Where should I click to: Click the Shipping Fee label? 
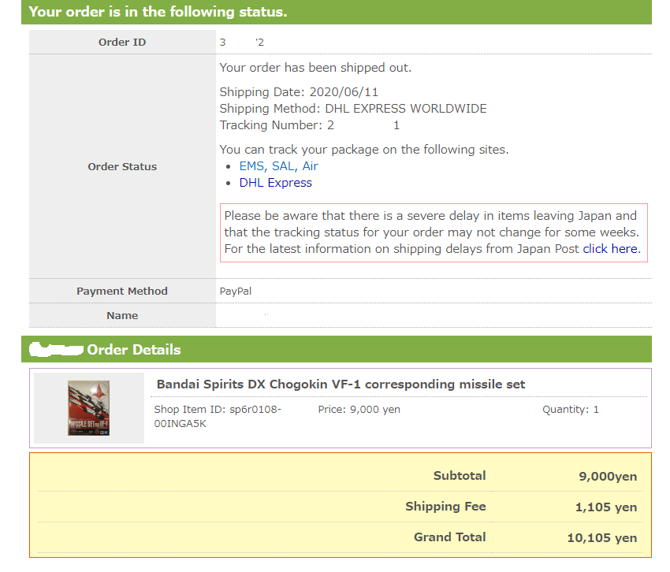click(445, 507)
